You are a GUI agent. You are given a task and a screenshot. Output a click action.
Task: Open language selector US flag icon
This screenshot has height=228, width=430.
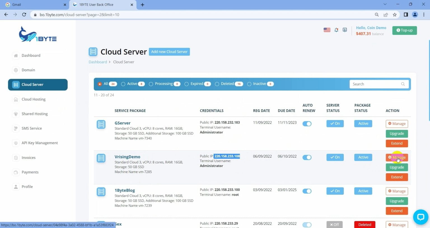pos(327,30)
